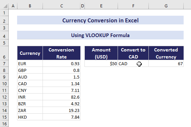Select the HKD currency cell
This screenshot has height=127, width=191.
click(x=30, y=117)
